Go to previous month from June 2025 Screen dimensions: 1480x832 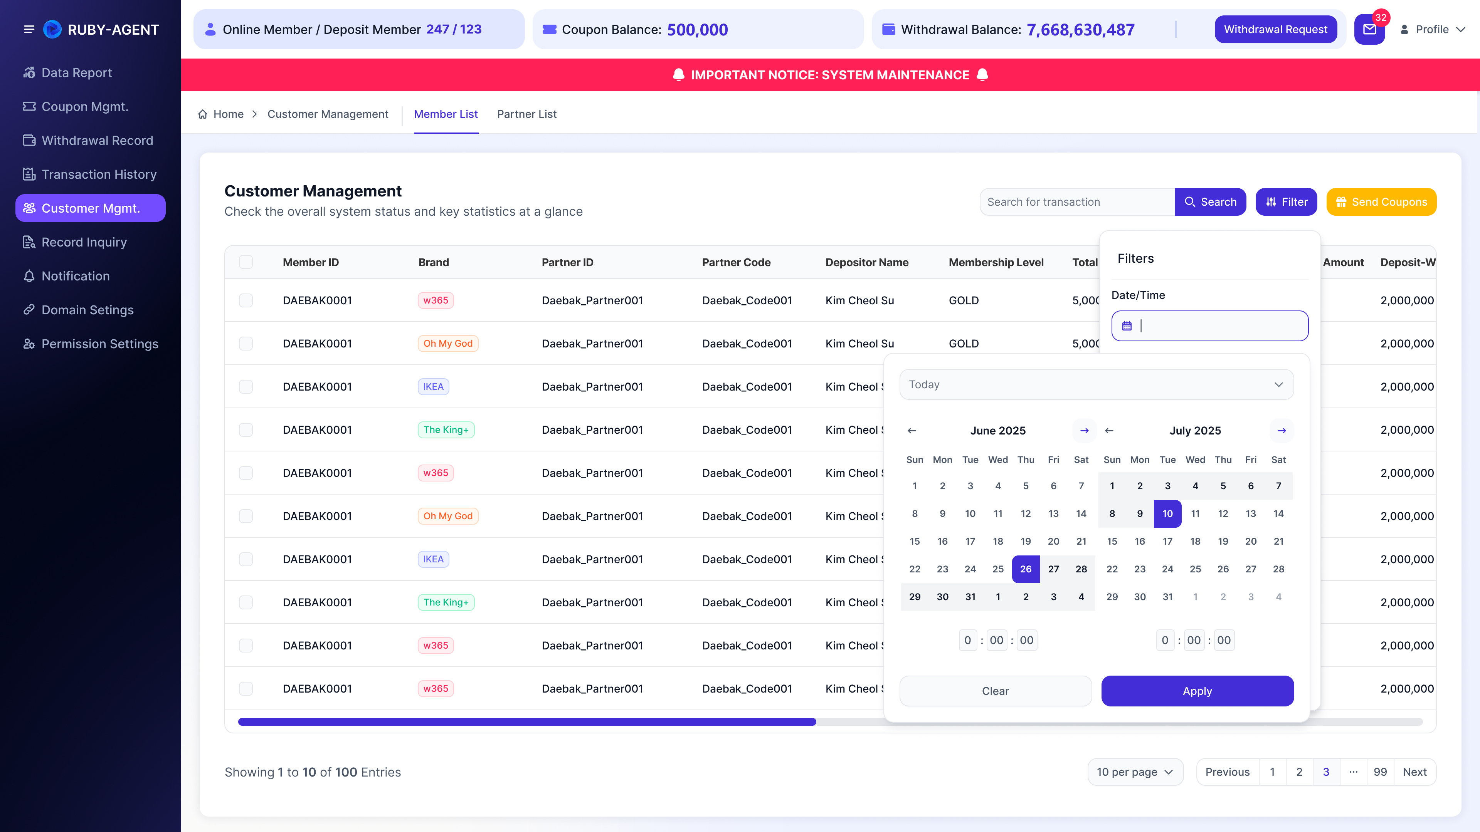tap(912, 431)
